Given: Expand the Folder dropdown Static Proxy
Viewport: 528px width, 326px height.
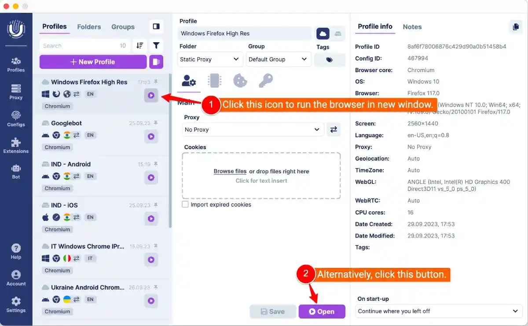Looking at the screenshot, I should [210, 59].
